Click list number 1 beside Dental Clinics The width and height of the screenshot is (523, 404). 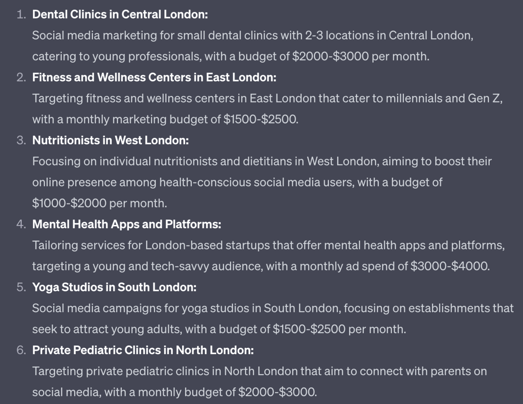click(21, 15)
